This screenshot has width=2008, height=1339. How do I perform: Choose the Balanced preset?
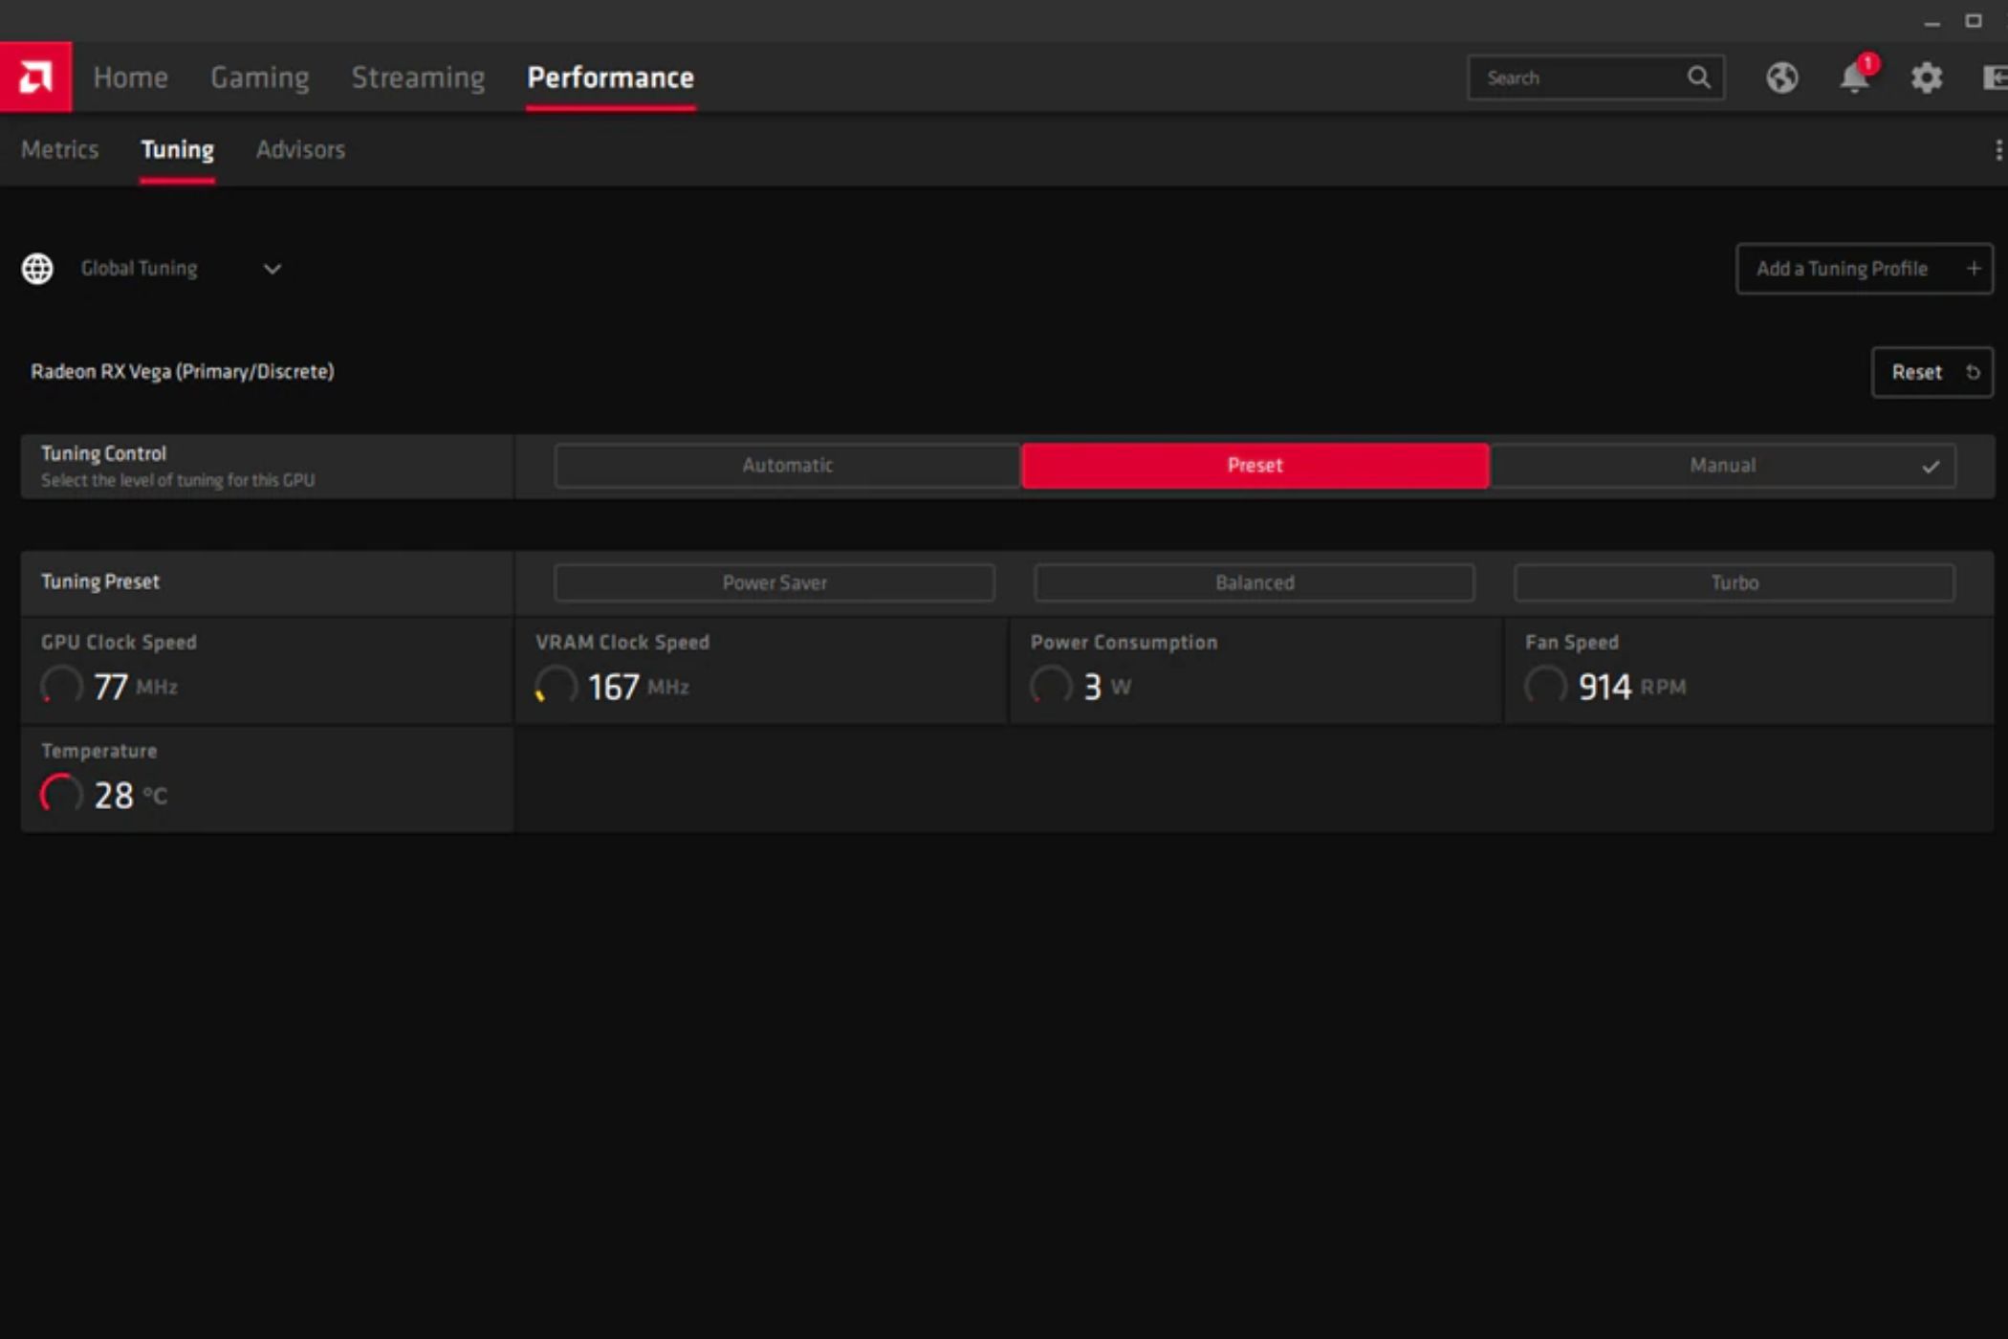1255,582
